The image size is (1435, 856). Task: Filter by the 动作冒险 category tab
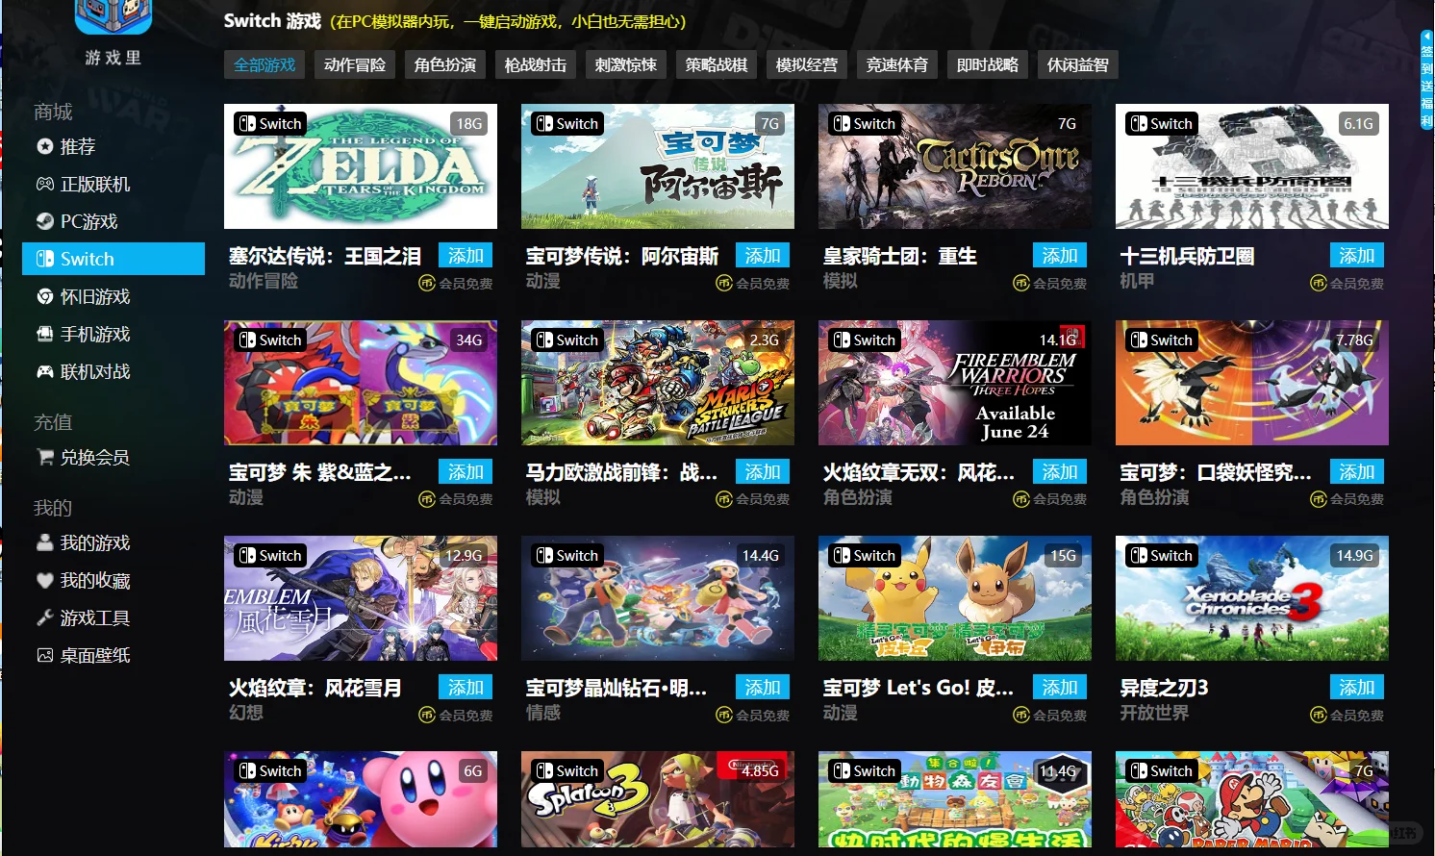pyautogui.click(x=355, y=64)
